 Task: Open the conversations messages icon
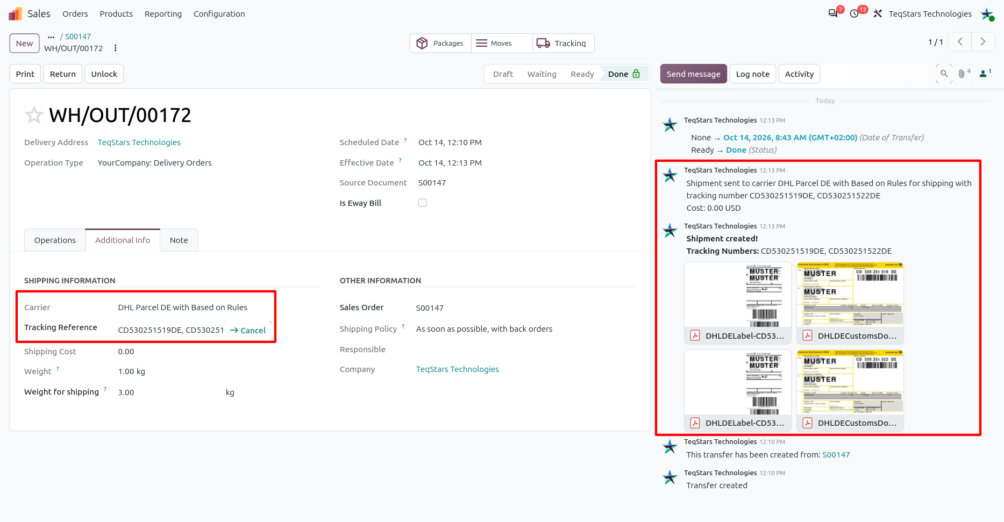click(833, 13)
